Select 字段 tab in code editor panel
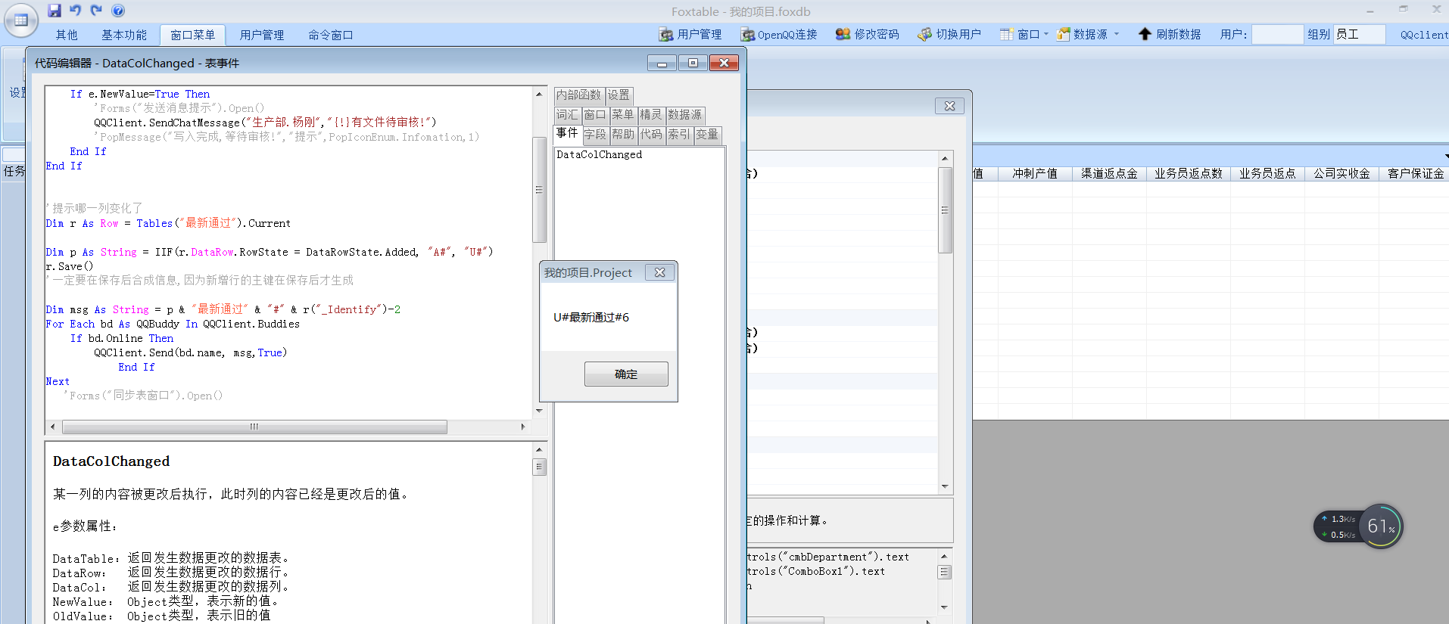 [595, 134]
